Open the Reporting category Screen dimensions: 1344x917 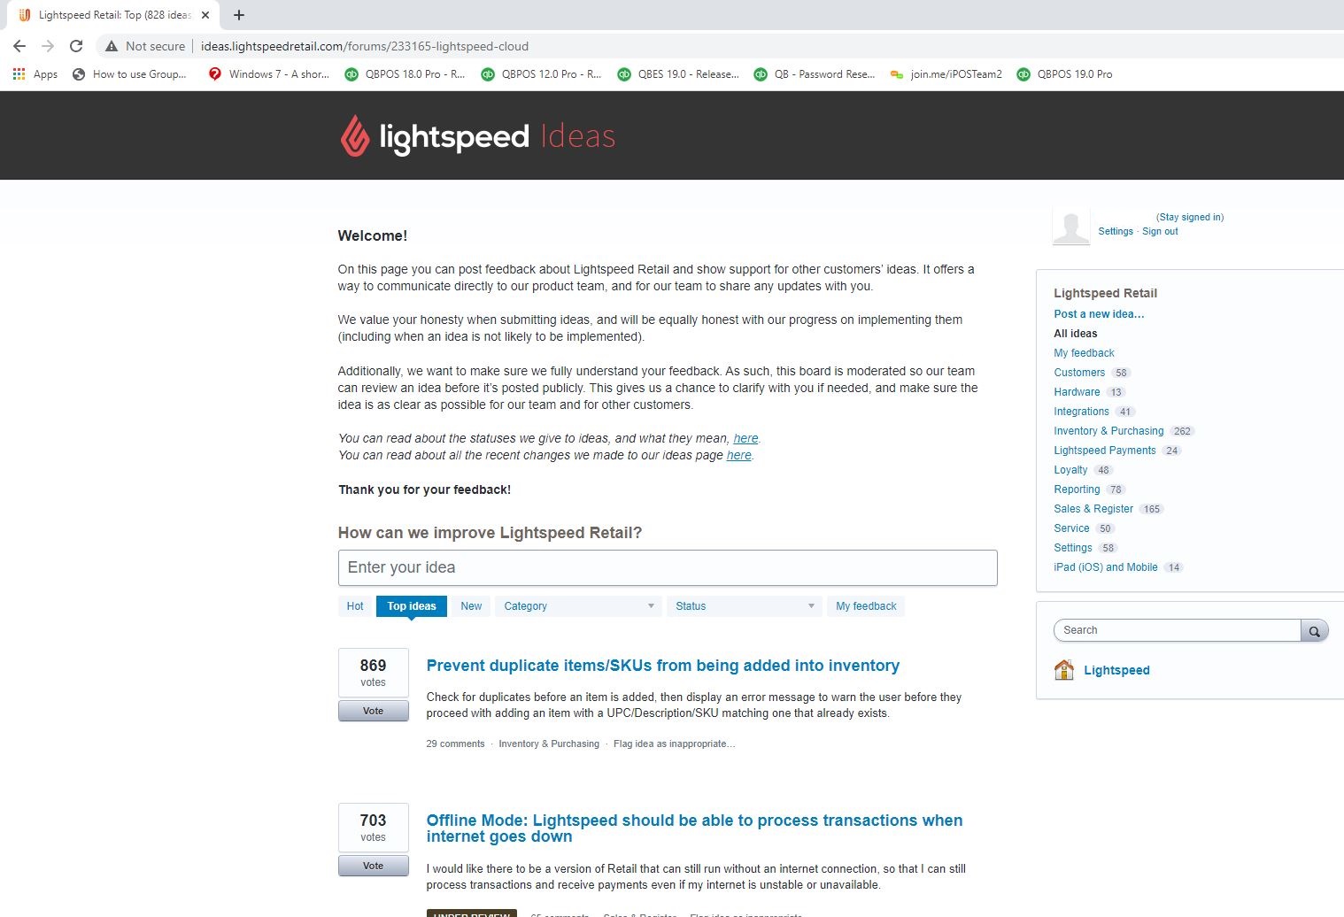click(x=1077, y=489)
